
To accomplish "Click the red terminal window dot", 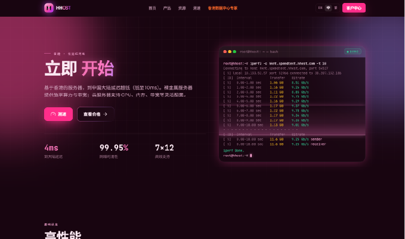I will click(x=225, y=52).
